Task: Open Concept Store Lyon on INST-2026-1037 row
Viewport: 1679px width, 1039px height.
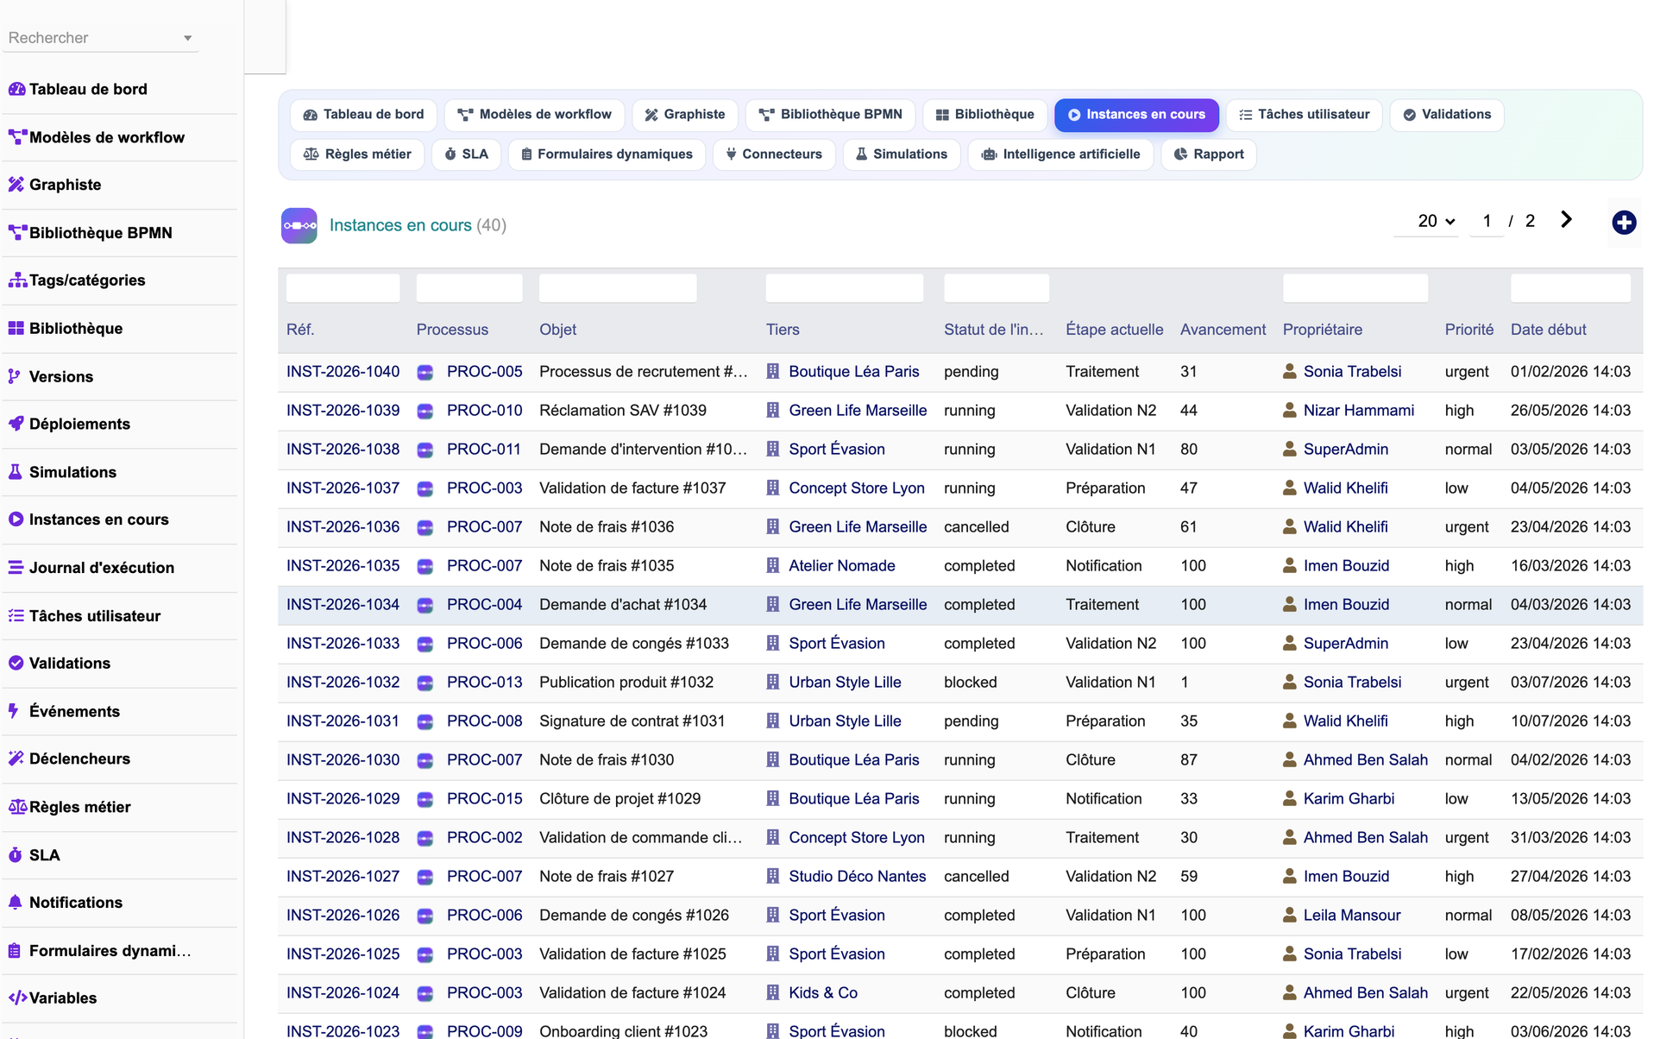Action: click(x=857, y=488)
